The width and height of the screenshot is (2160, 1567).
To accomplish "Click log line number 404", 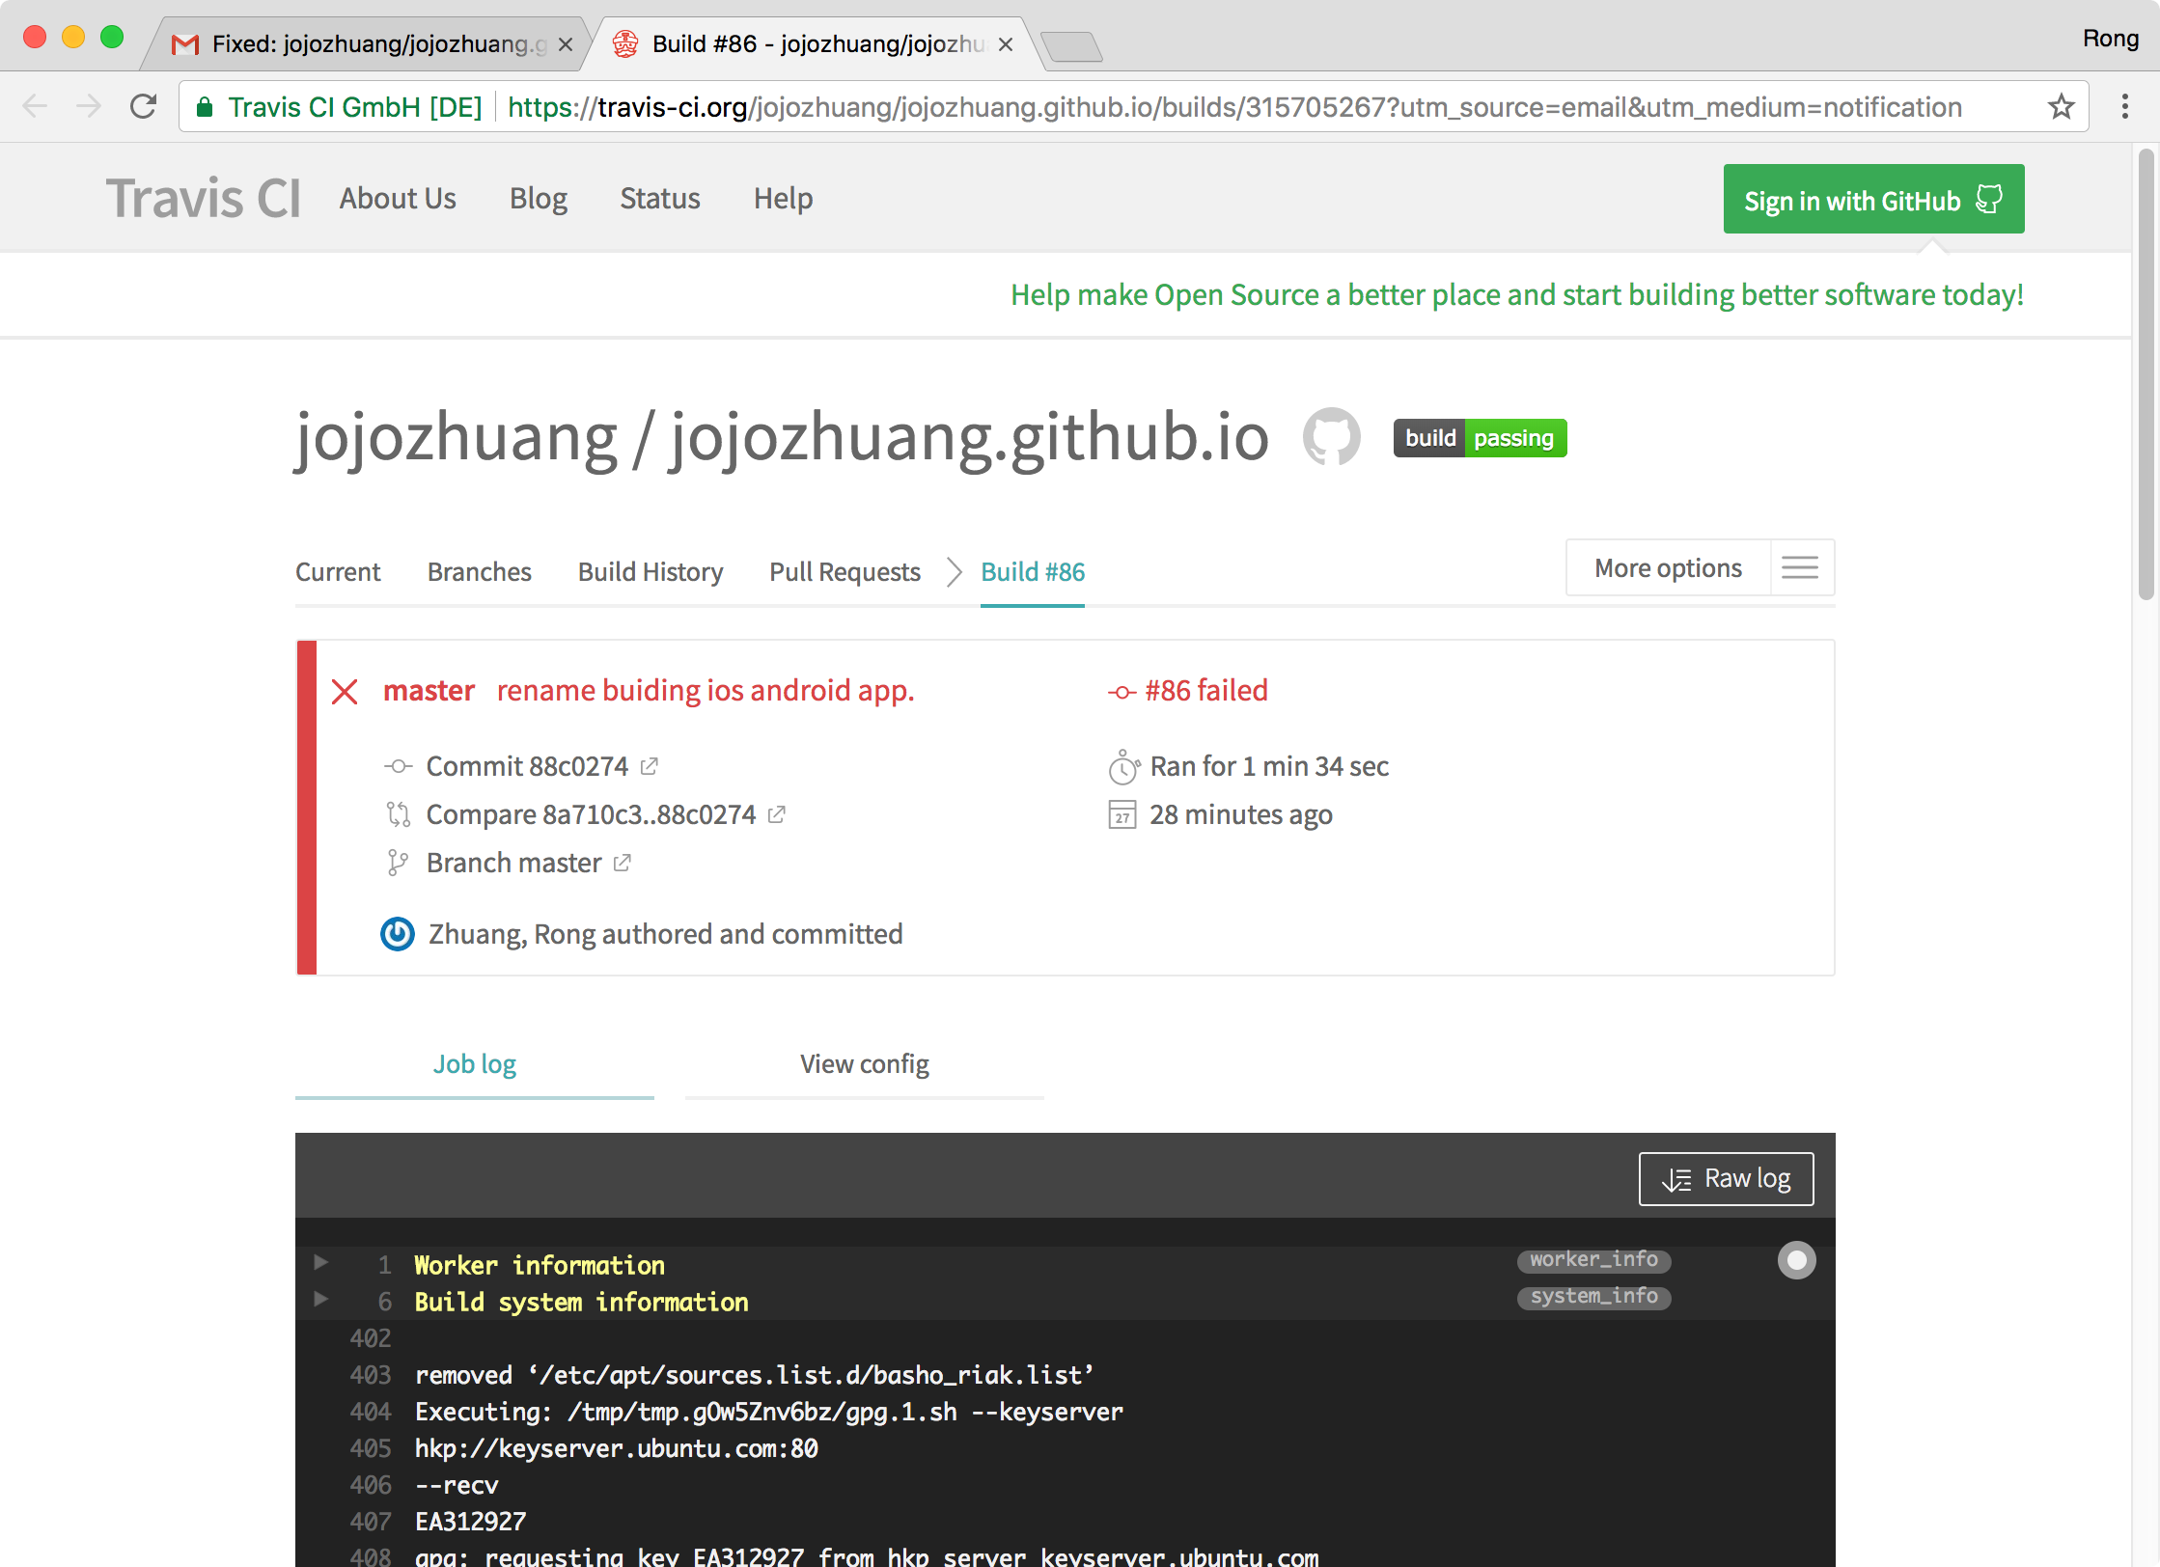I will (371, 1412).
